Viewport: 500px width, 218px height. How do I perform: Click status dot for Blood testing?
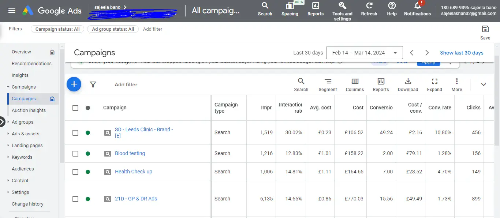coord(88,154)
